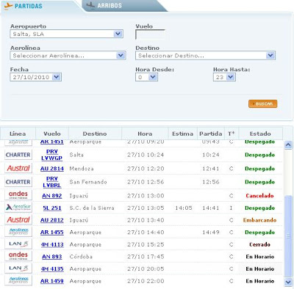This screenshot has width=294, height=289.
Task: Click the Embarcando status text
Action: point(259,220)
